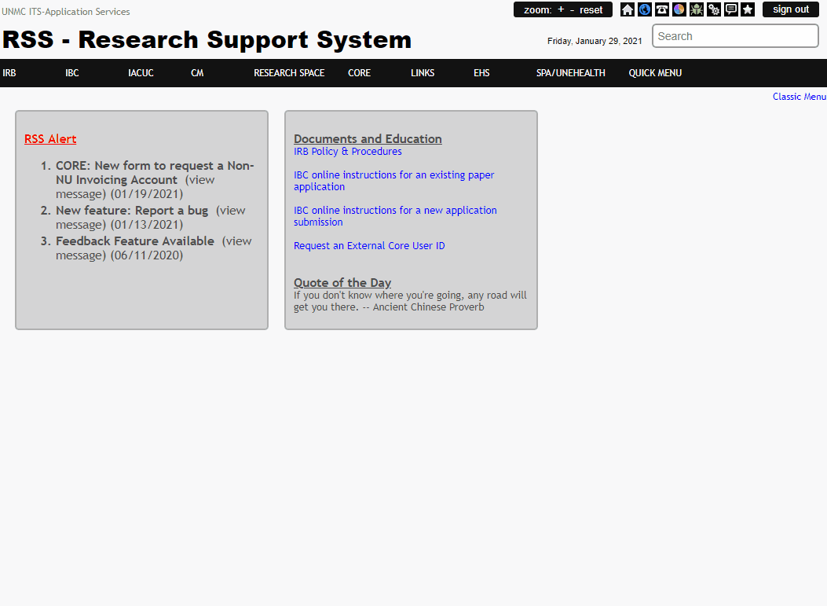Image resolution: width=827 pixels, height=606 pixels.
Task: Zoom in with the plus control
Action: point(561,9)
